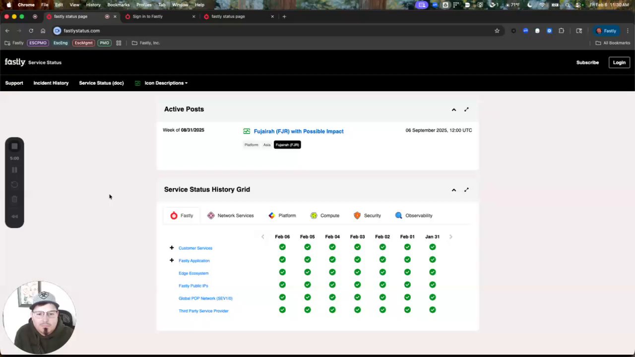Click the Jan 31 column header
Image resolution: width=635 pixels, height=357 pixels.
(x=432, y=237)
